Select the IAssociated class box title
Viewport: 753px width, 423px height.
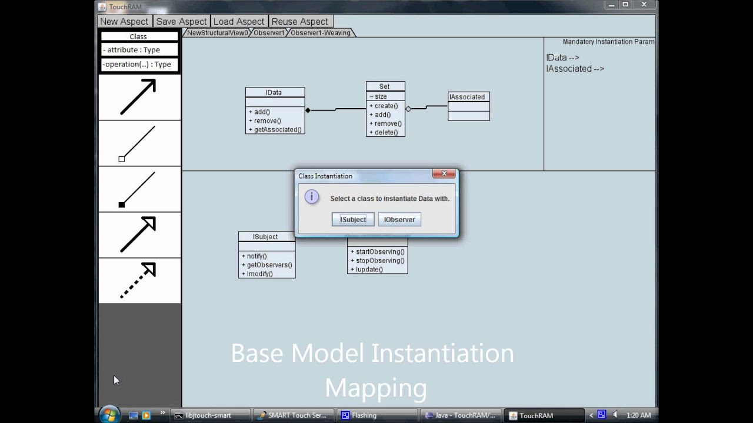(468, 97)
